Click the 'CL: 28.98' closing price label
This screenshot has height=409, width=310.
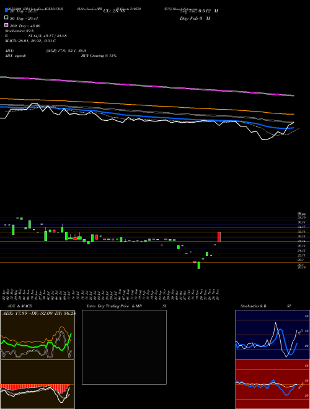point(114,11)
